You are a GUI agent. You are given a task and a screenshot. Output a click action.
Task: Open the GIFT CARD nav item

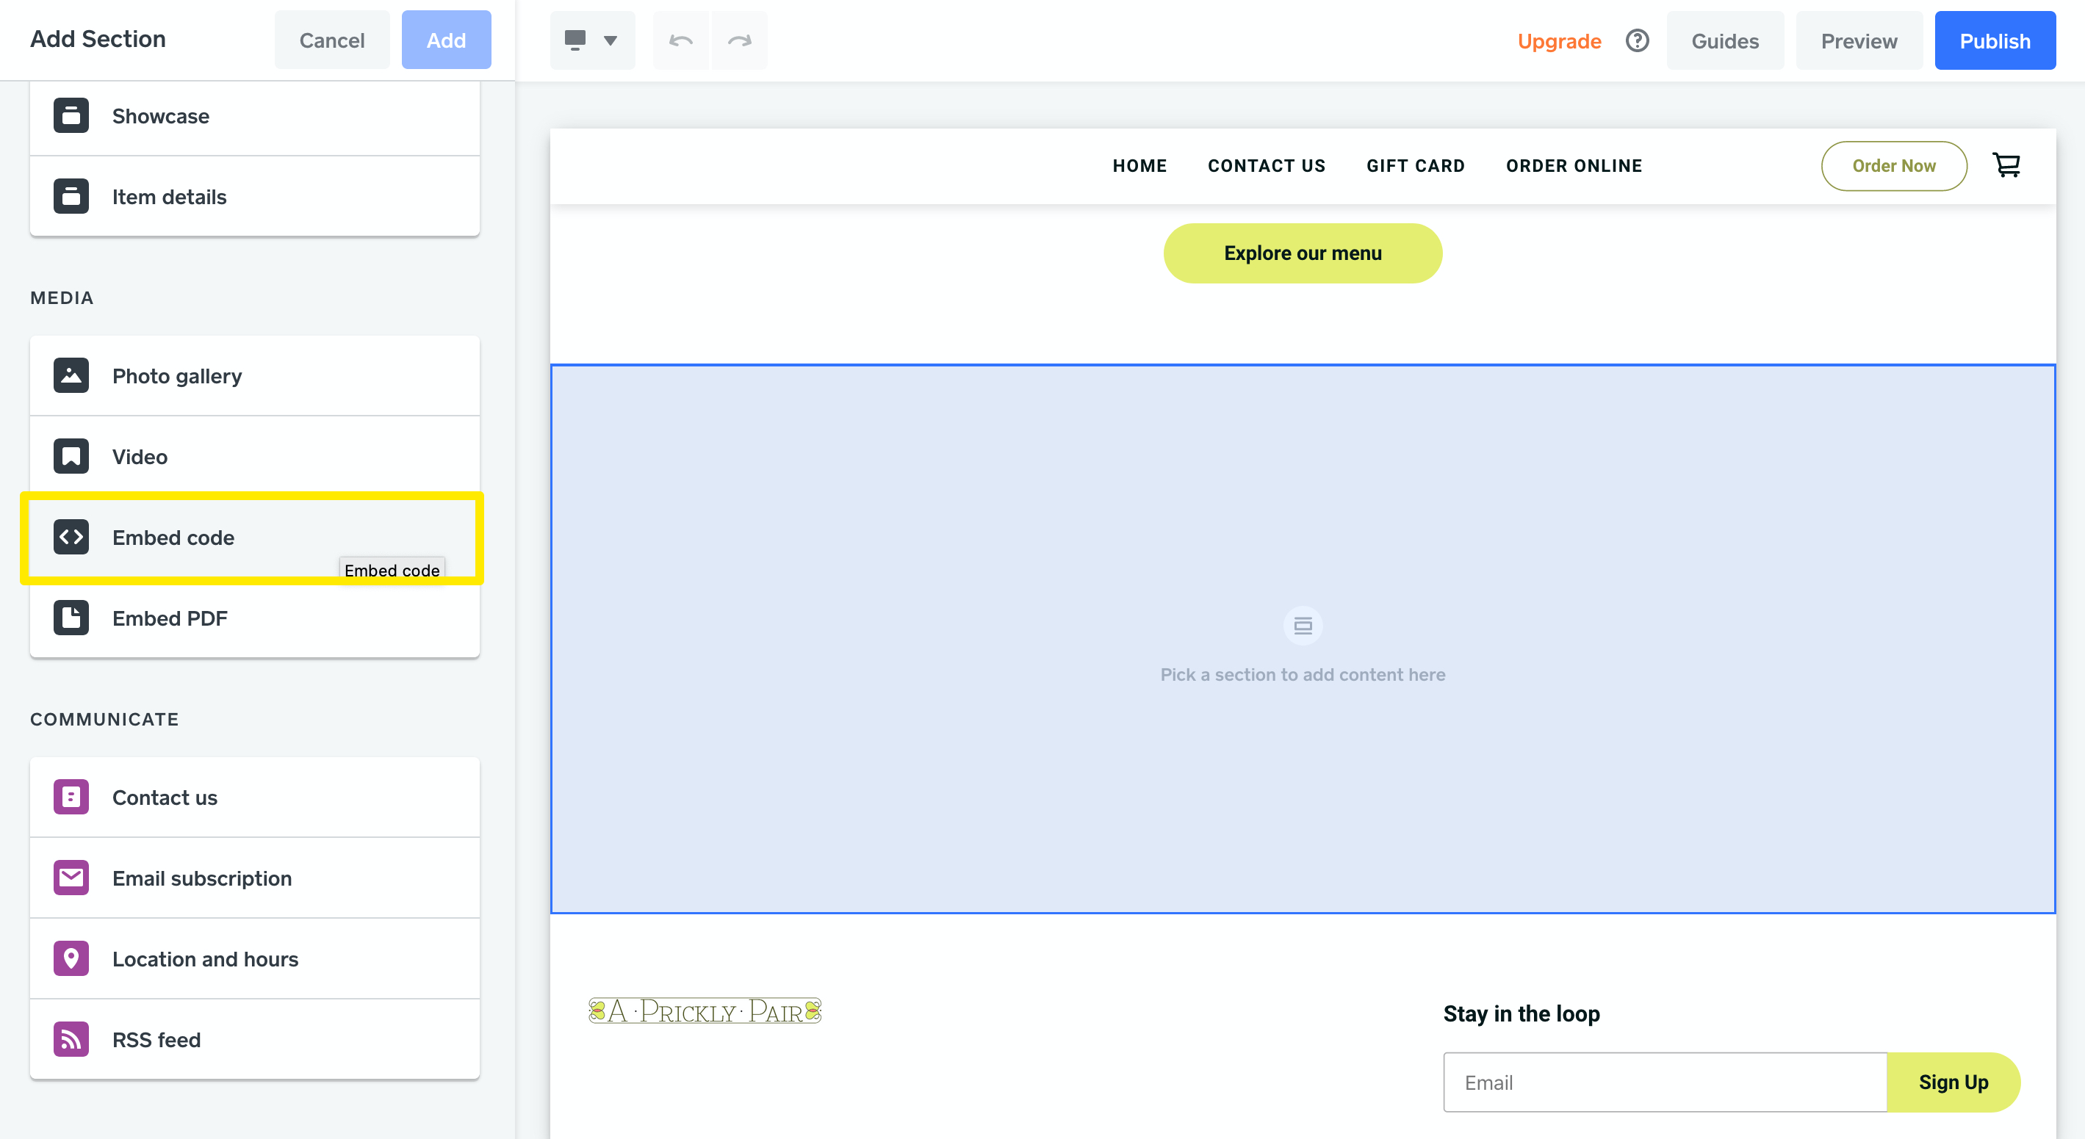(1415, 166)
